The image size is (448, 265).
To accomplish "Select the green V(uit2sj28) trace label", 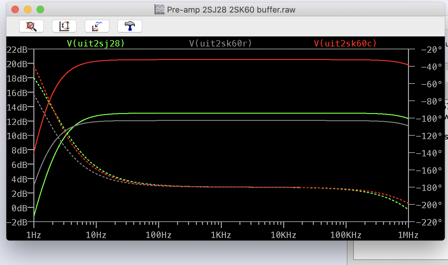I will (x=96, y=43).
